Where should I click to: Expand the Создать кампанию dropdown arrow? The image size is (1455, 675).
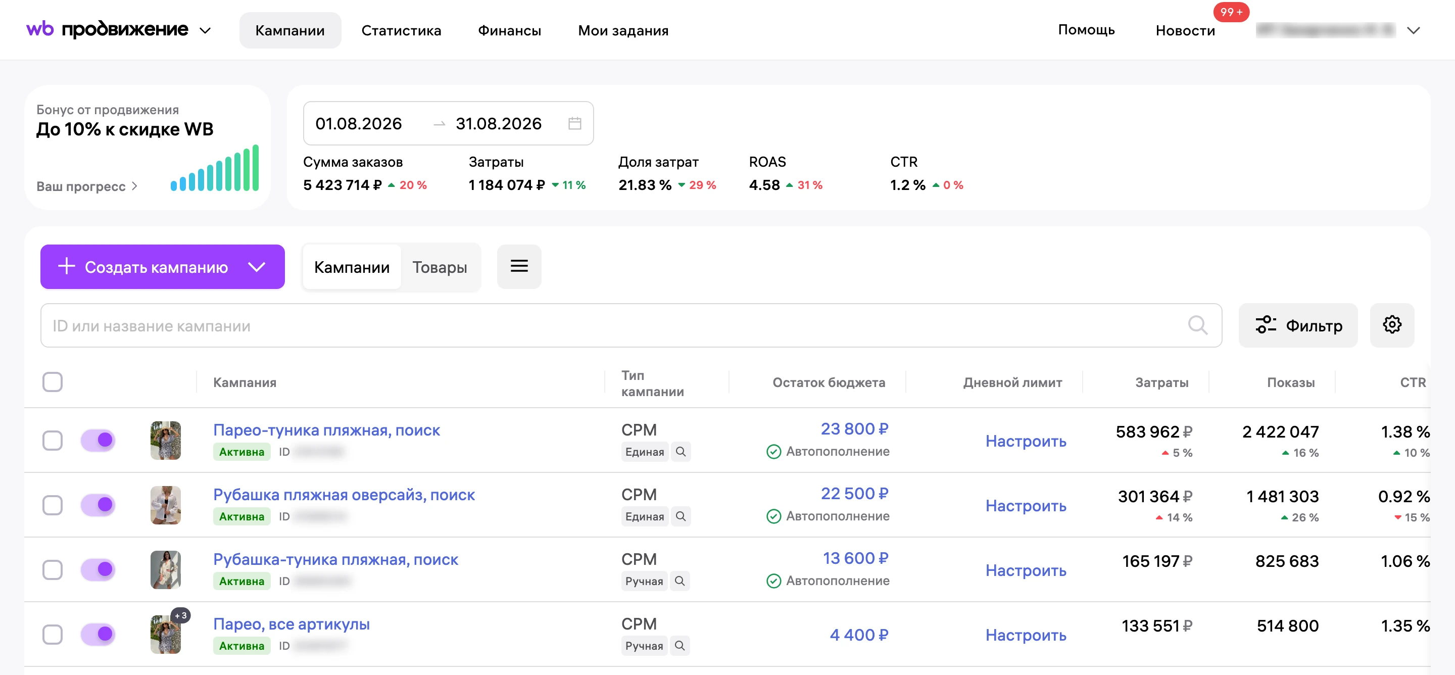point(257,267)
